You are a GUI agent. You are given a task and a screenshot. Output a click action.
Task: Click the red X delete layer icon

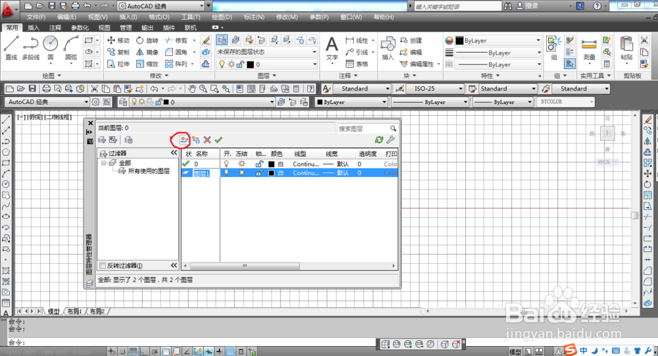click(207, 140)
